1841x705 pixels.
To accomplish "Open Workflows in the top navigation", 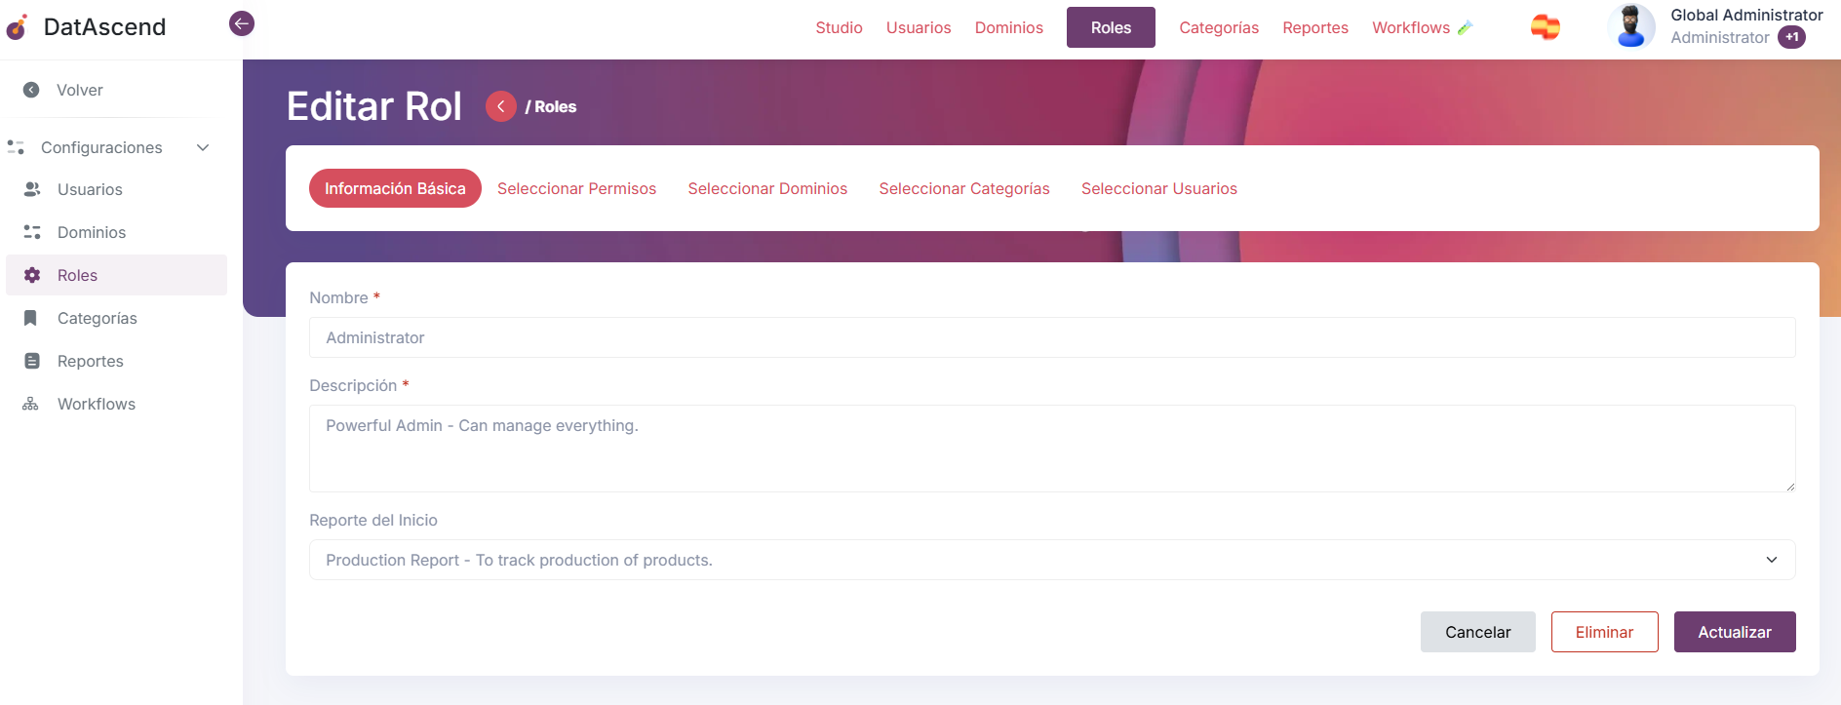I will click(1411, 27).
